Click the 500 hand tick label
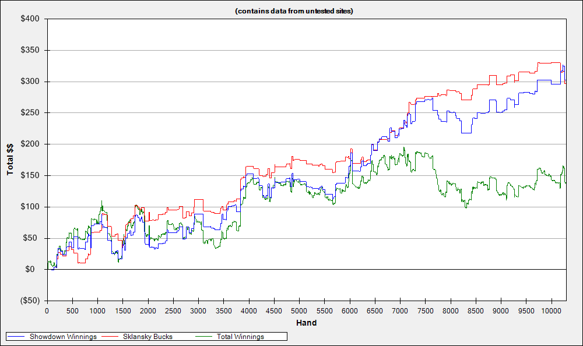The height and width of the screenshot is (346, 583). click(72, 311)
